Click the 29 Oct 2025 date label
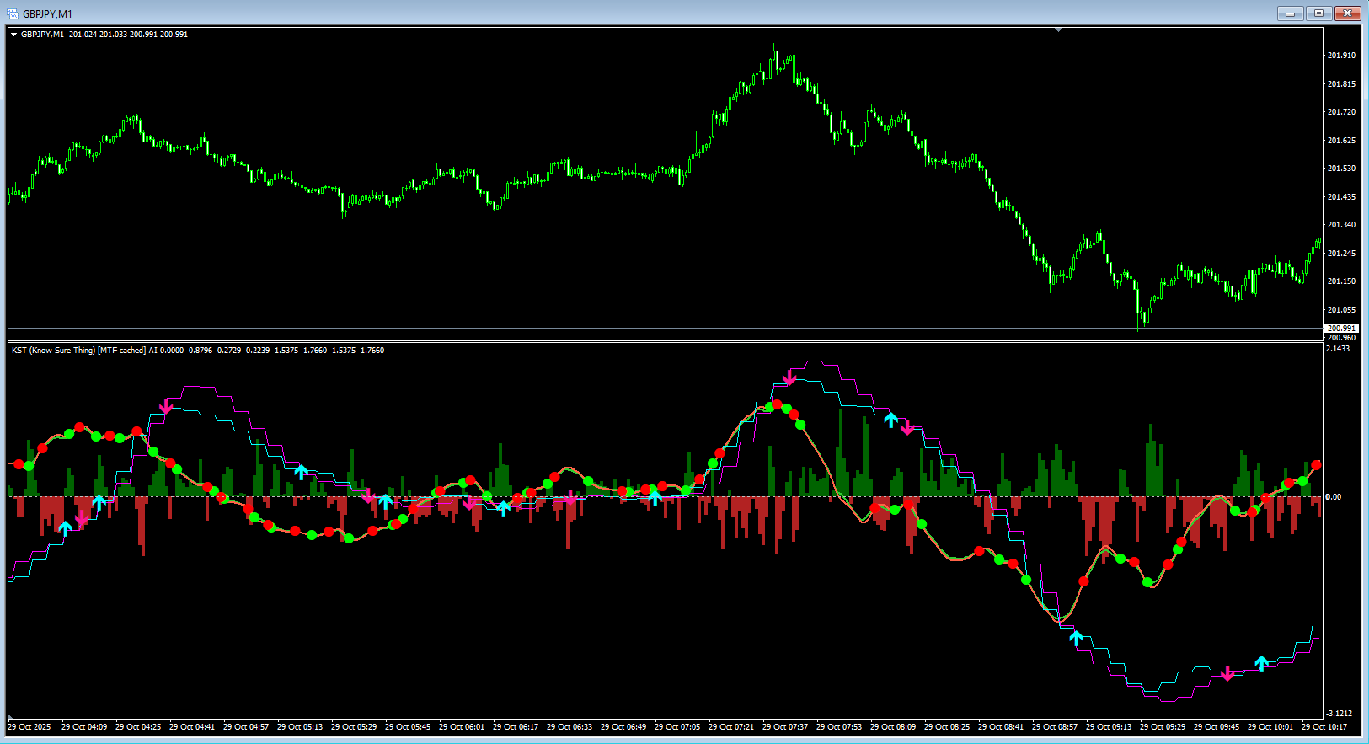The height and width of the screenshot is (744, 1369). click(29, 727)
